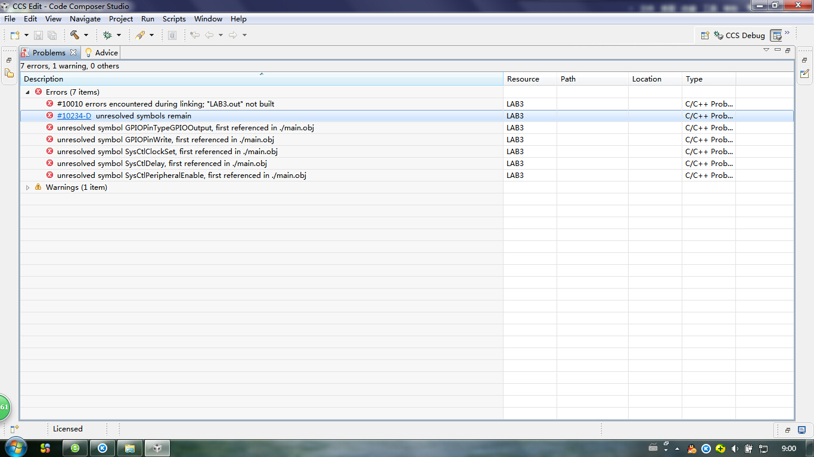Viewport: 814px width, 457px height.
Task: Show hidden perspectives via double chevron
Action: click(787, 33)
